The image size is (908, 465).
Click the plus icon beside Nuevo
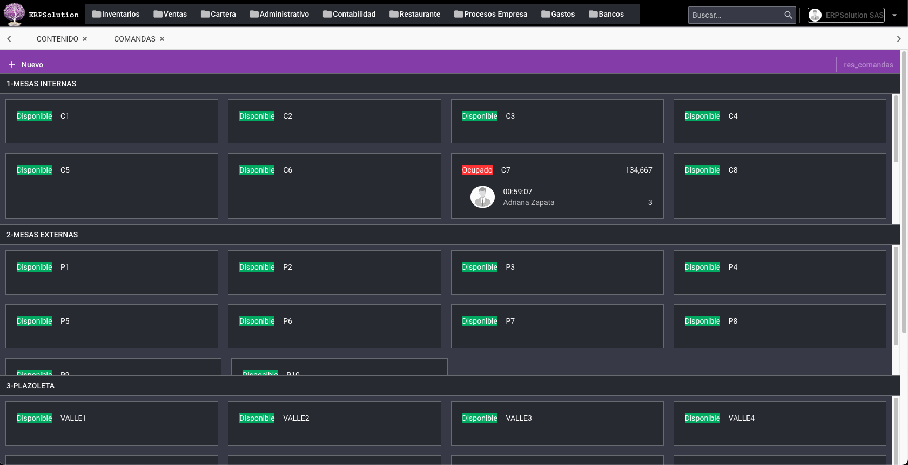(12, 65)
